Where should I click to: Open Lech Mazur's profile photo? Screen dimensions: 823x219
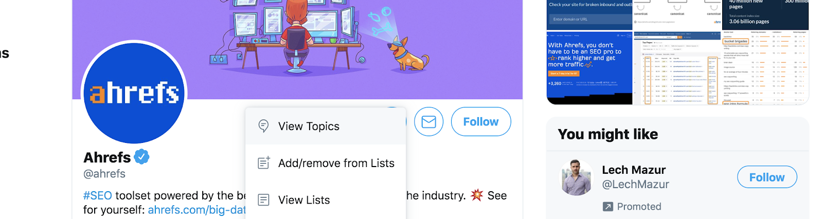click(577, 177)
